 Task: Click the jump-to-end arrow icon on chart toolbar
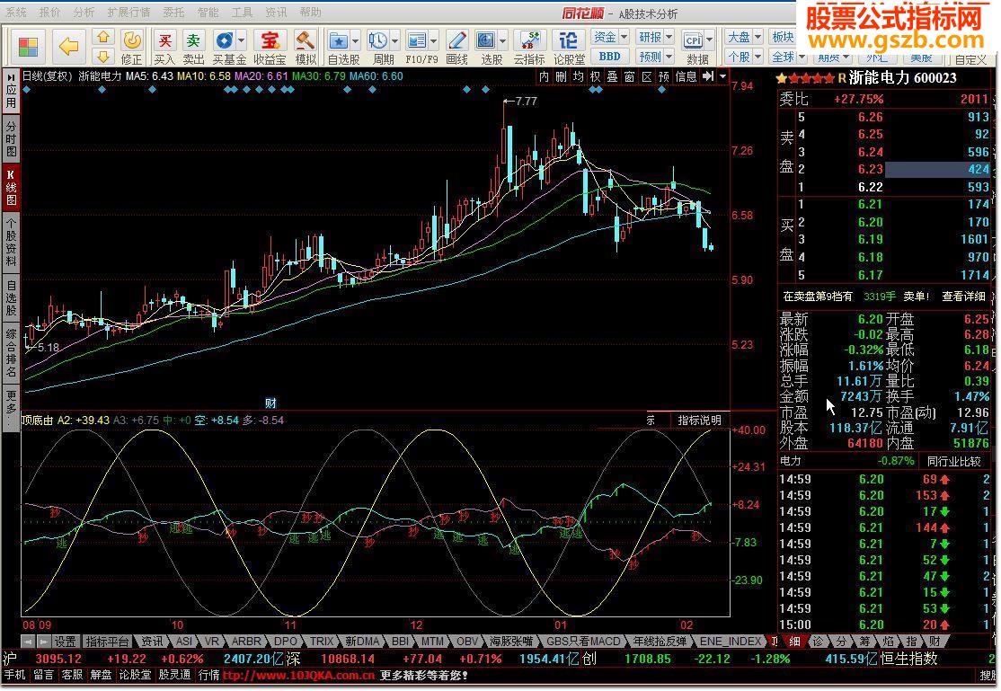point(708,76)
